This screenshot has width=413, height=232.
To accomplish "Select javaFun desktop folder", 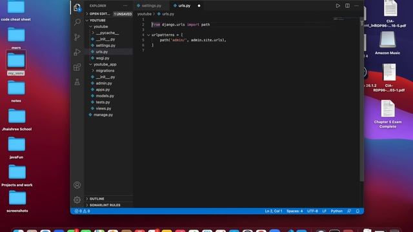I will click(x=16, y=148).
